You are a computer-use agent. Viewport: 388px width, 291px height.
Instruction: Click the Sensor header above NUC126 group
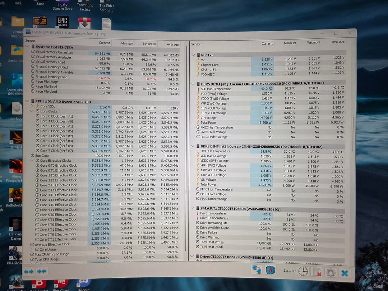196,44
